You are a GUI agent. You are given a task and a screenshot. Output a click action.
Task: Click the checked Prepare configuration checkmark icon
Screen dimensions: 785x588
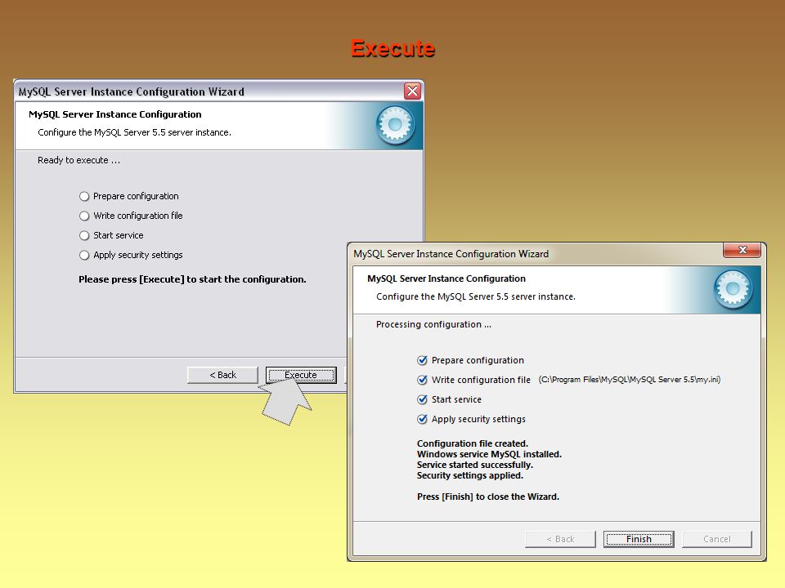tap(422, 360)
